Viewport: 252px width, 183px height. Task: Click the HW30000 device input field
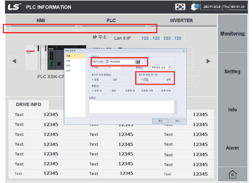tap(121, 62)
